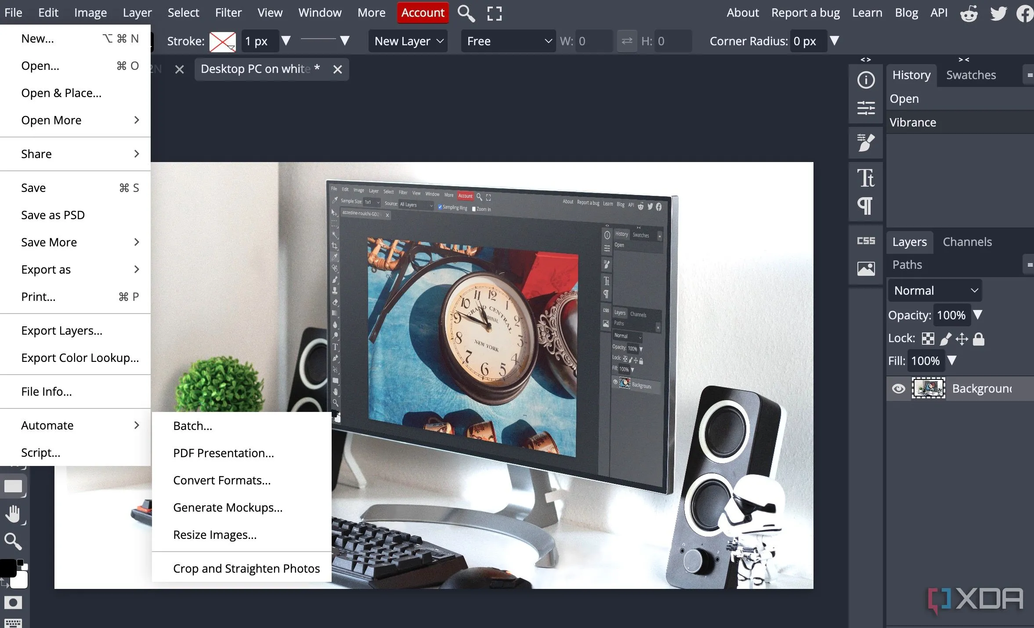This screenshot has width=1034, height=628.
Task: Expand the Opacity 100% slider arrow
Action: (x=977, y=315)
